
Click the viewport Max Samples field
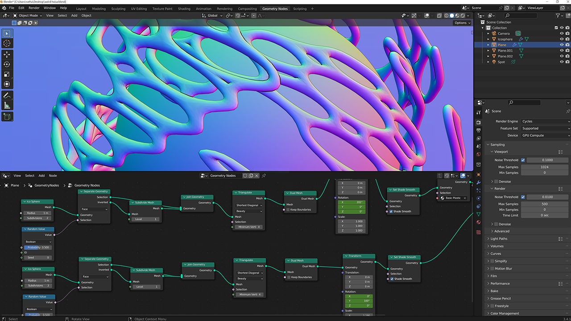click(x=544, y=167)
